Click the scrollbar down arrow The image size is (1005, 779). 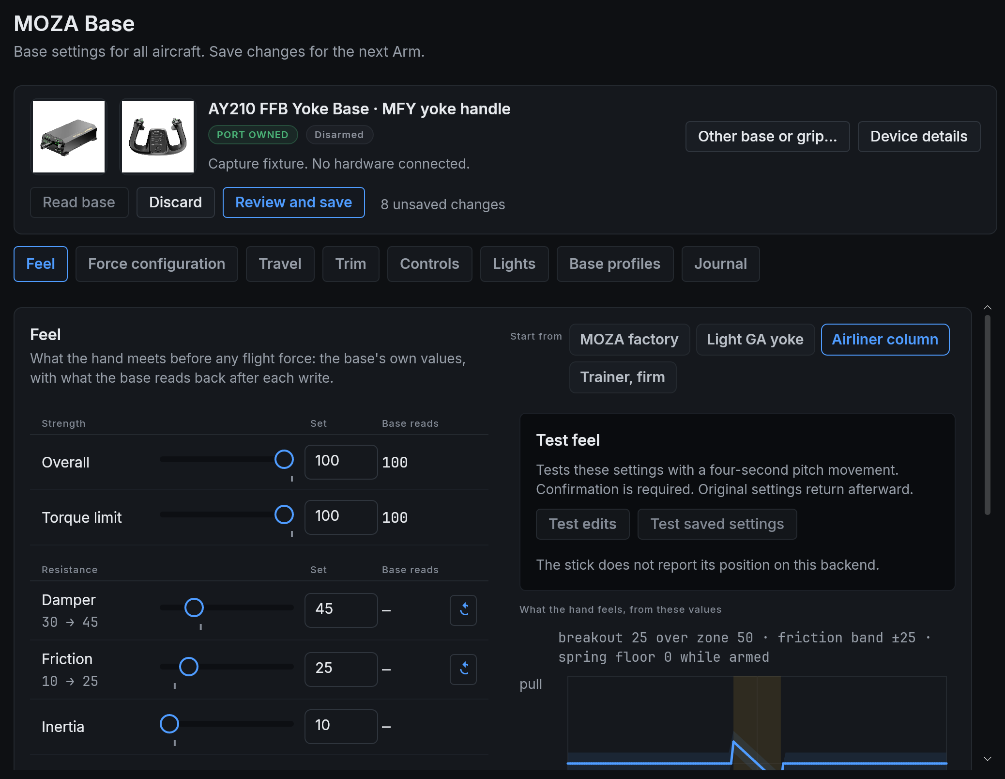(x=988, y=759)
